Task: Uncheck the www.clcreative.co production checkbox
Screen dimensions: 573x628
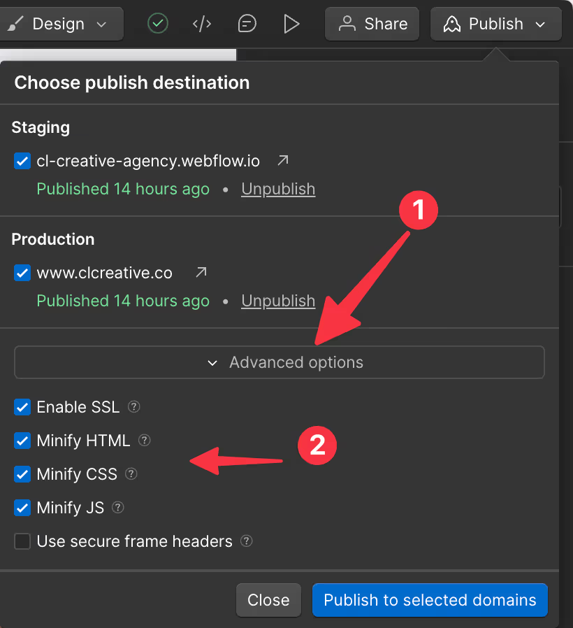Action: [x=22, y=273]
